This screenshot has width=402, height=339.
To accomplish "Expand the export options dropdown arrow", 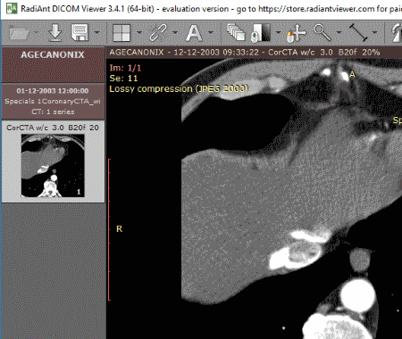I will tap(97, 32).
